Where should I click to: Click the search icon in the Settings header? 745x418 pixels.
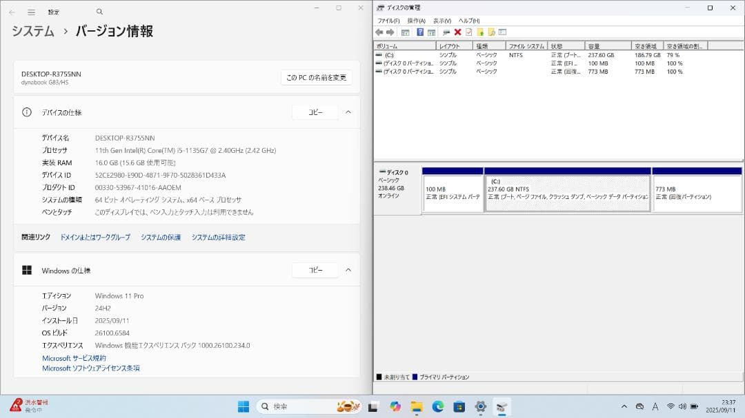coord(99,12)
